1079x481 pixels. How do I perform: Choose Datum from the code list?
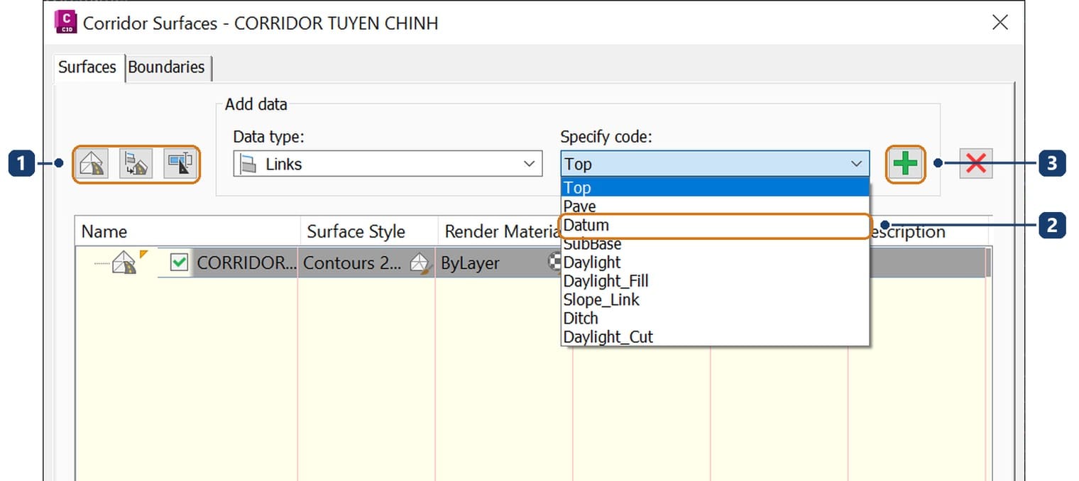[715, 226]
